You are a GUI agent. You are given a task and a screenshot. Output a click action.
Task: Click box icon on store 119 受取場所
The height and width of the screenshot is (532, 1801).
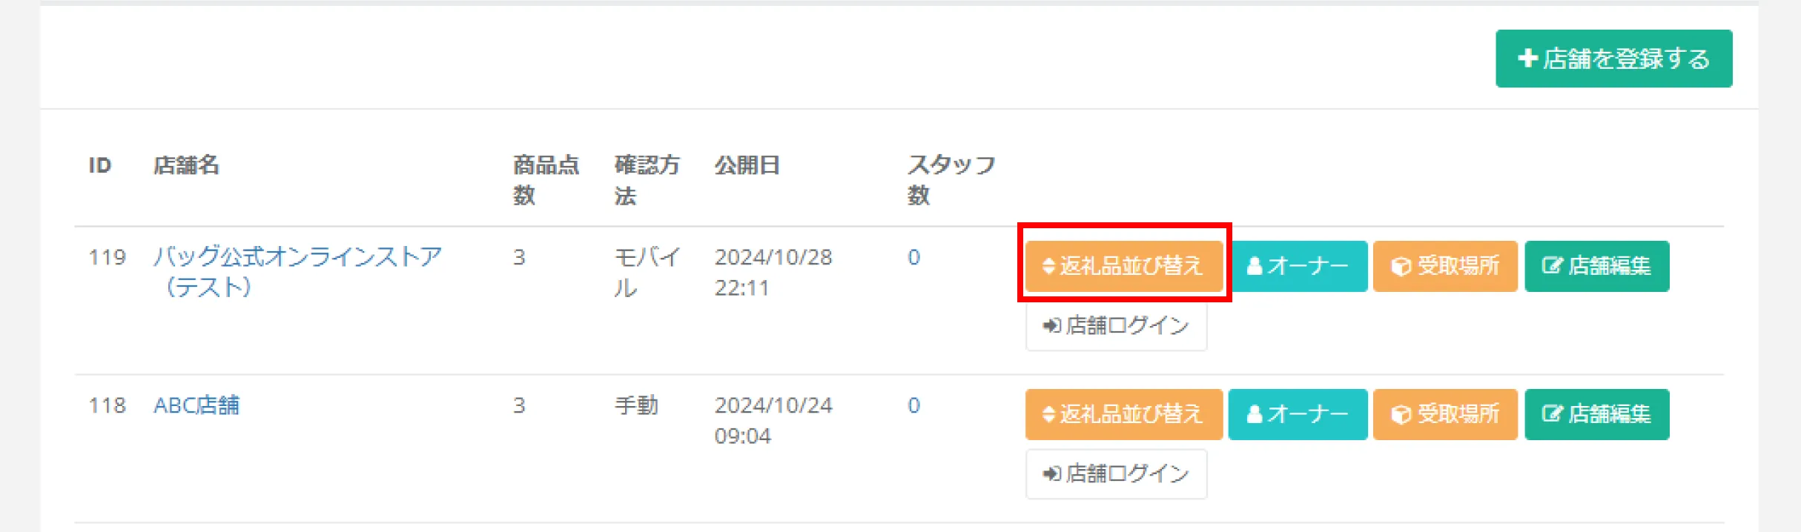(x=1401, y=266)
